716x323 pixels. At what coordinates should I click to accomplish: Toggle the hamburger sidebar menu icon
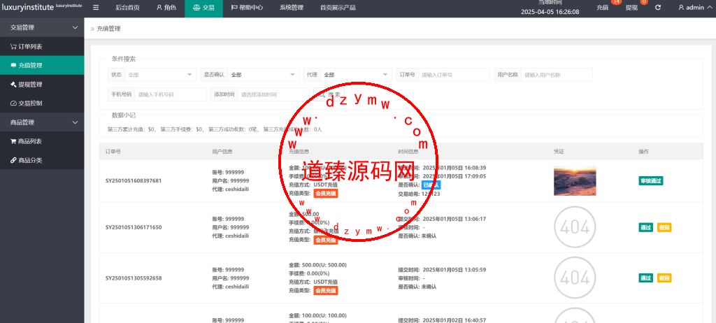pyautogui.click(x=95, y=8)
